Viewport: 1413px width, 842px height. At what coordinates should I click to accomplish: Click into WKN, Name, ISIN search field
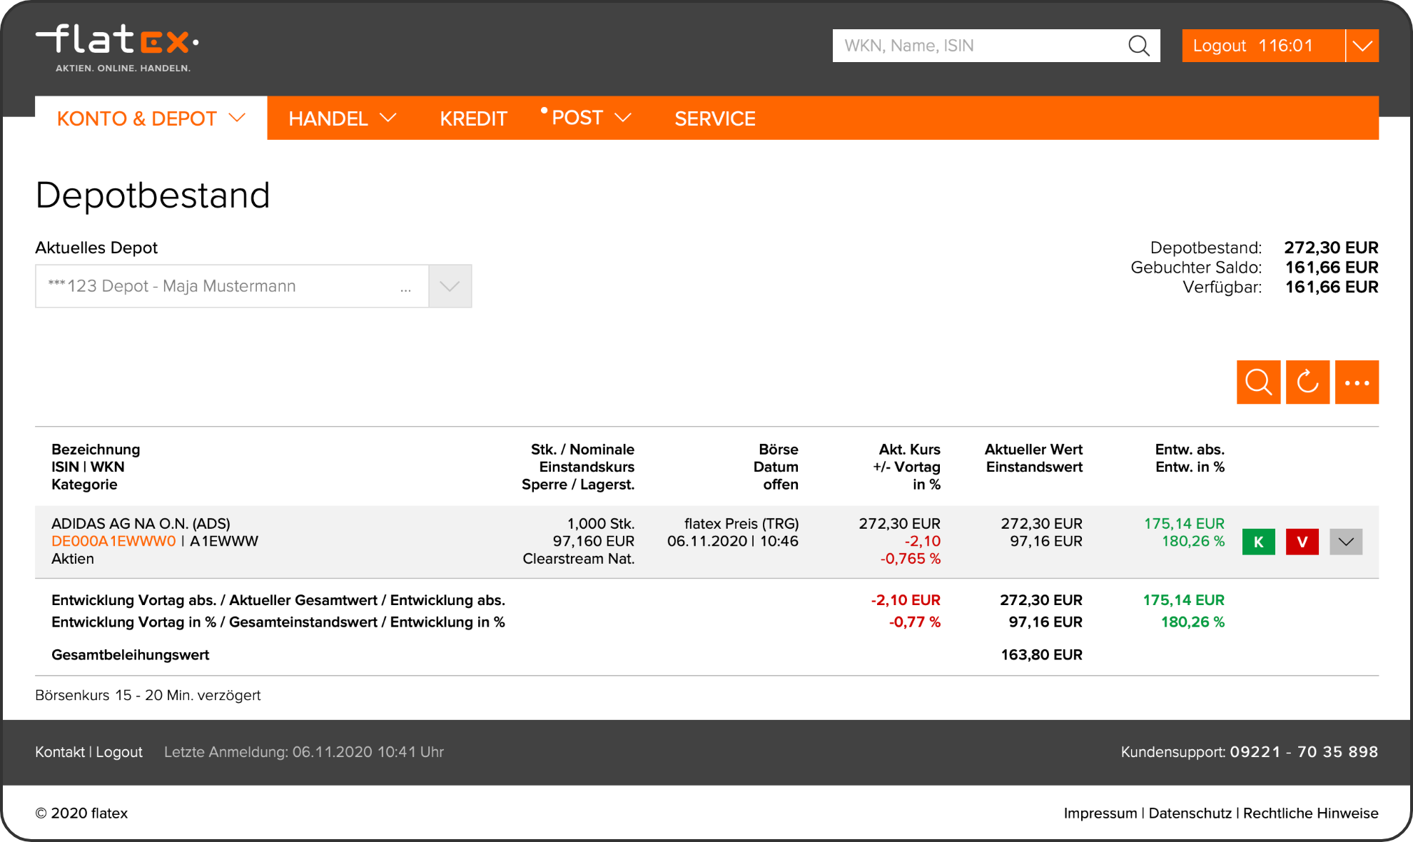click(978, 46)
